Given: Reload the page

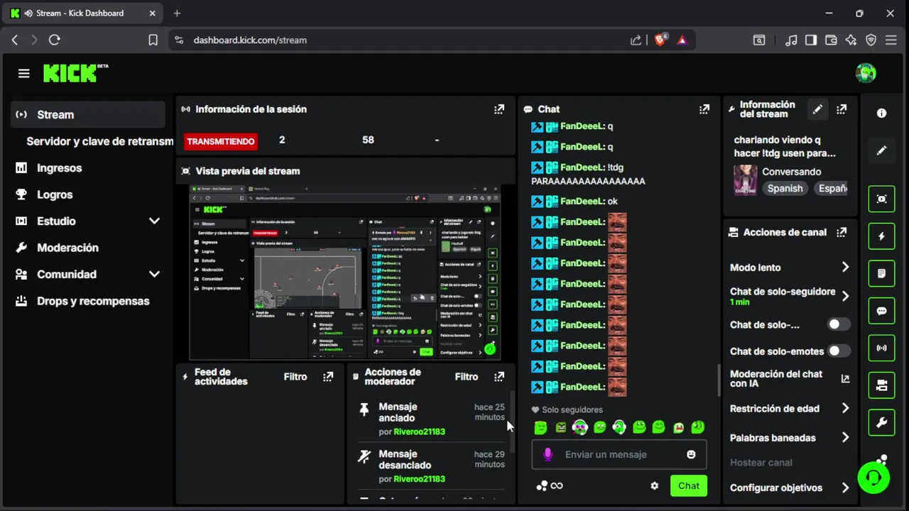Looking at the screenshot, I should coord(54,40).
